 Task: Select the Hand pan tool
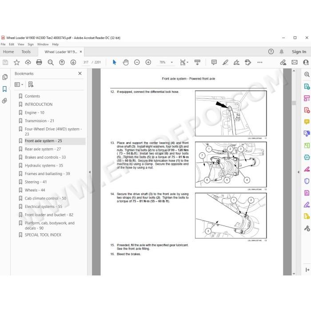(x=126, y=62)
